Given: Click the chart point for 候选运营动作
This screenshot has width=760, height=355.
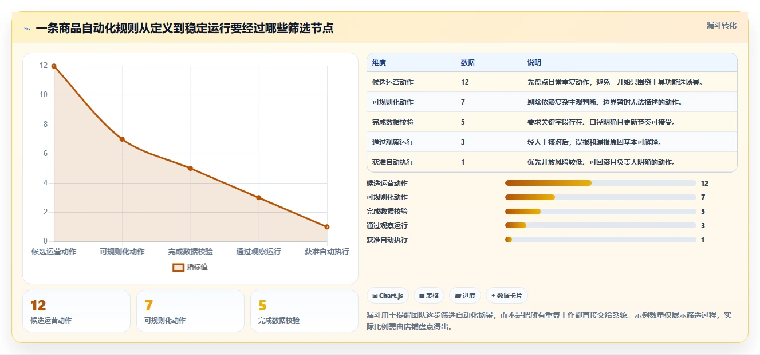Looking at the screenshot, I should (54, 66).
